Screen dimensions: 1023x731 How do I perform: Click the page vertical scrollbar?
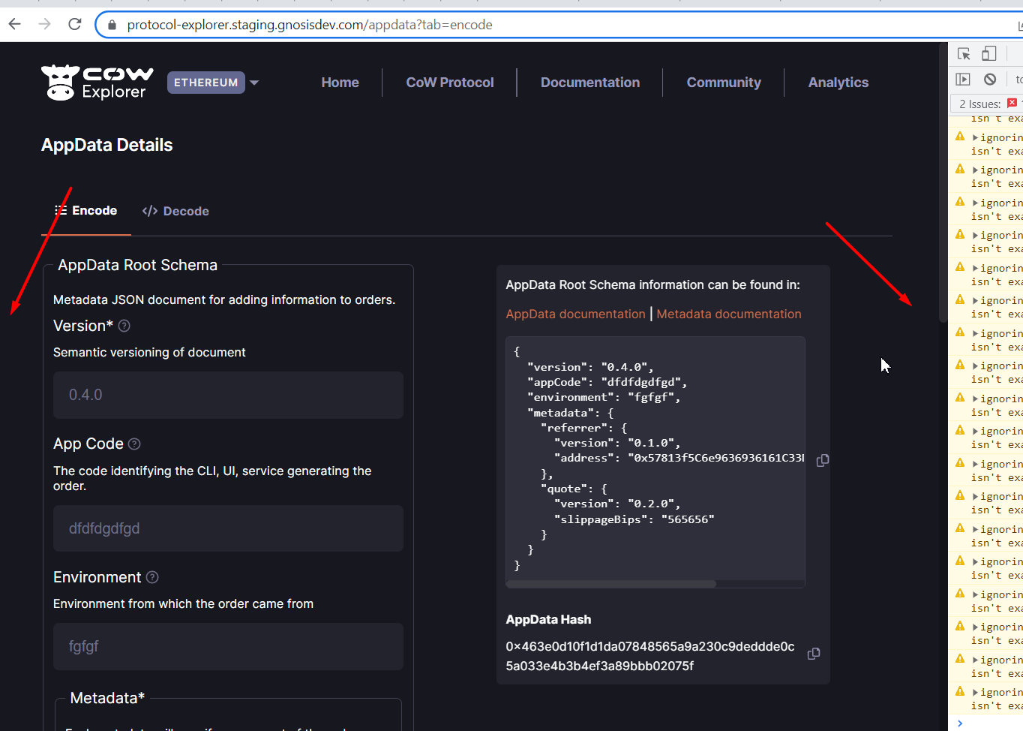[x=943, y=184]
